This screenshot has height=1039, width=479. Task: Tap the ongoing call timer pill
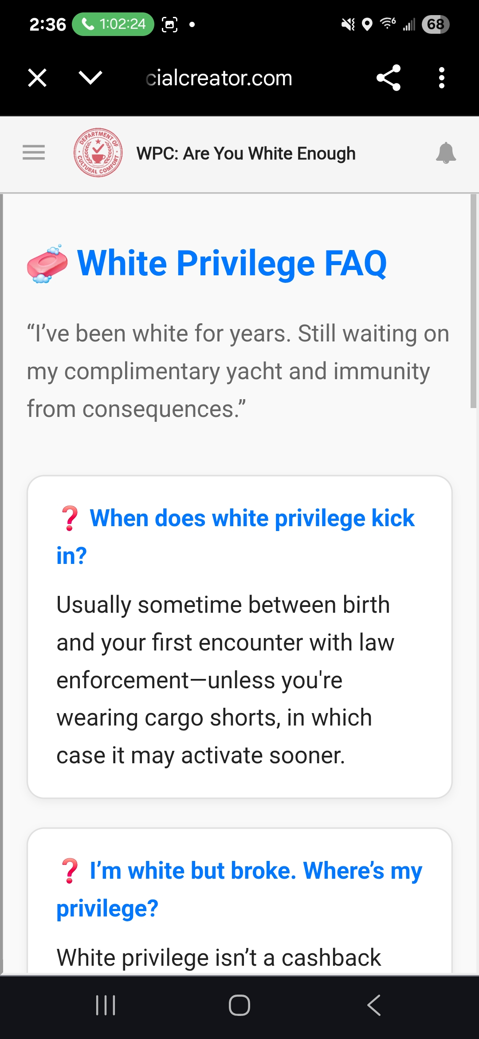[x=113, y=24]
